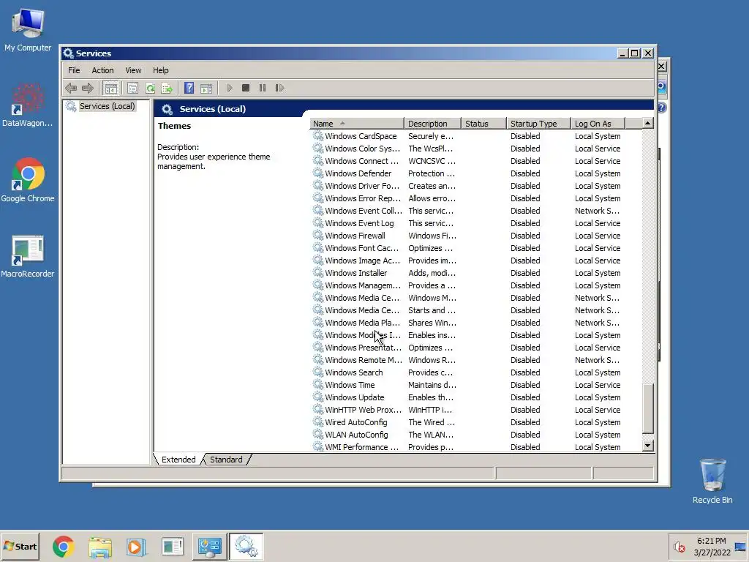Click the Export List toolbar icon

pyautogui.click(x=167, y=88)
